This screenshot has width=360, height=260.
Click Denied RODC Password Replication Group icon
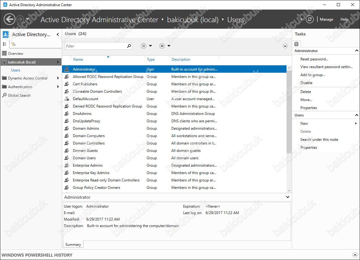(67, 106)
